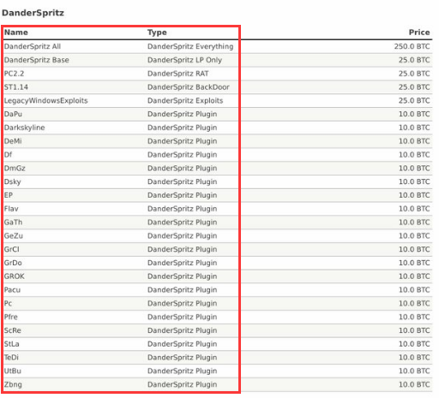The height and width of the screenshot is (398, 439).
Task: Click the price in the LegacyWindowsExploits row
Action: pyautogui.click(x=414, y=101)
